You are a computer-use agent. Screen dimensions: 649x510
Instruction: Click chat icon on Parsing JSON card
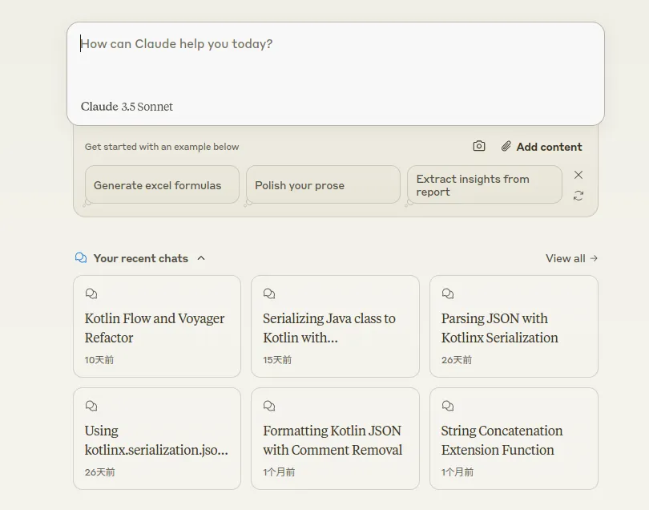coord(448,294)
